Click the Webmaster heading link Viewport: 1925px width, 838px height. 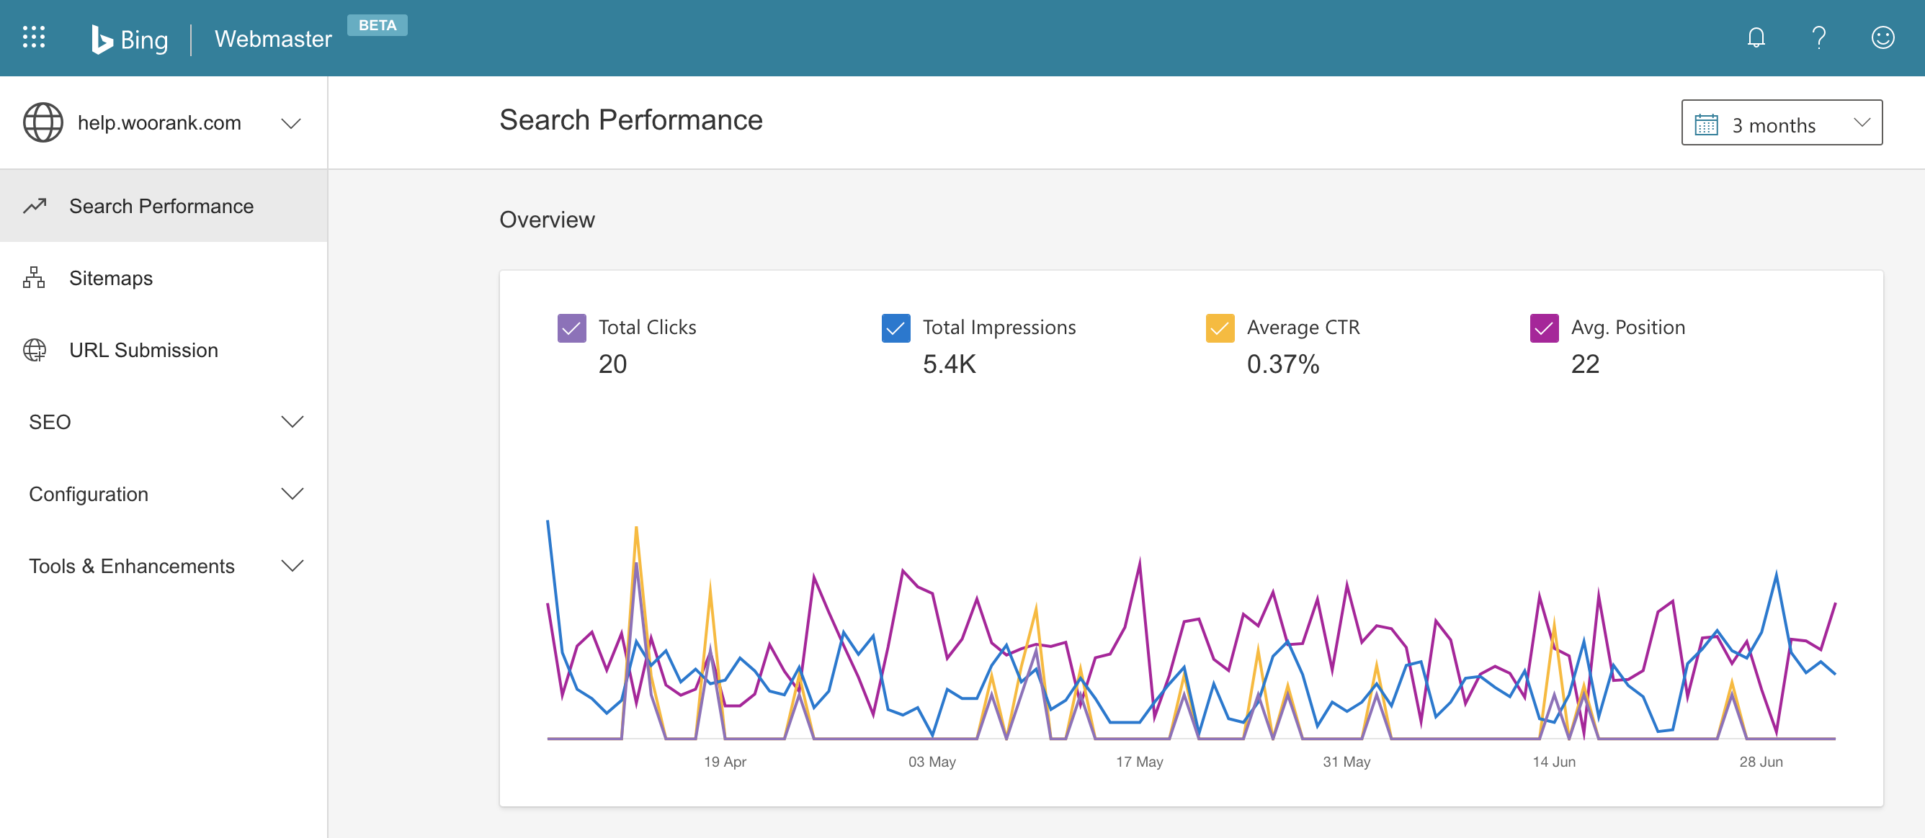(x=273, y=38)
